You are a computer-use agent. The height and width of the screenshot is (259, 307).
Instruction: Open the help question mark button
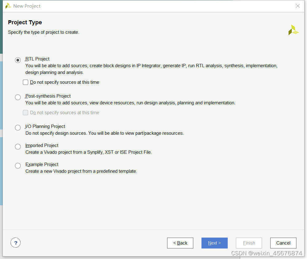[15, 242]
